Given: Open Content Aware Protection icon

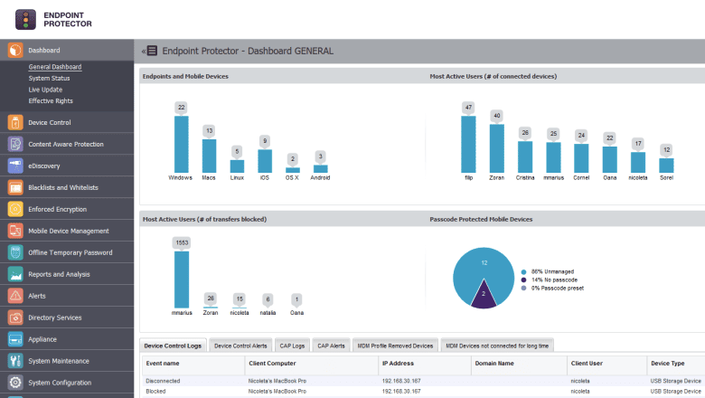Looking at the screenshot, I should (15, 144).
